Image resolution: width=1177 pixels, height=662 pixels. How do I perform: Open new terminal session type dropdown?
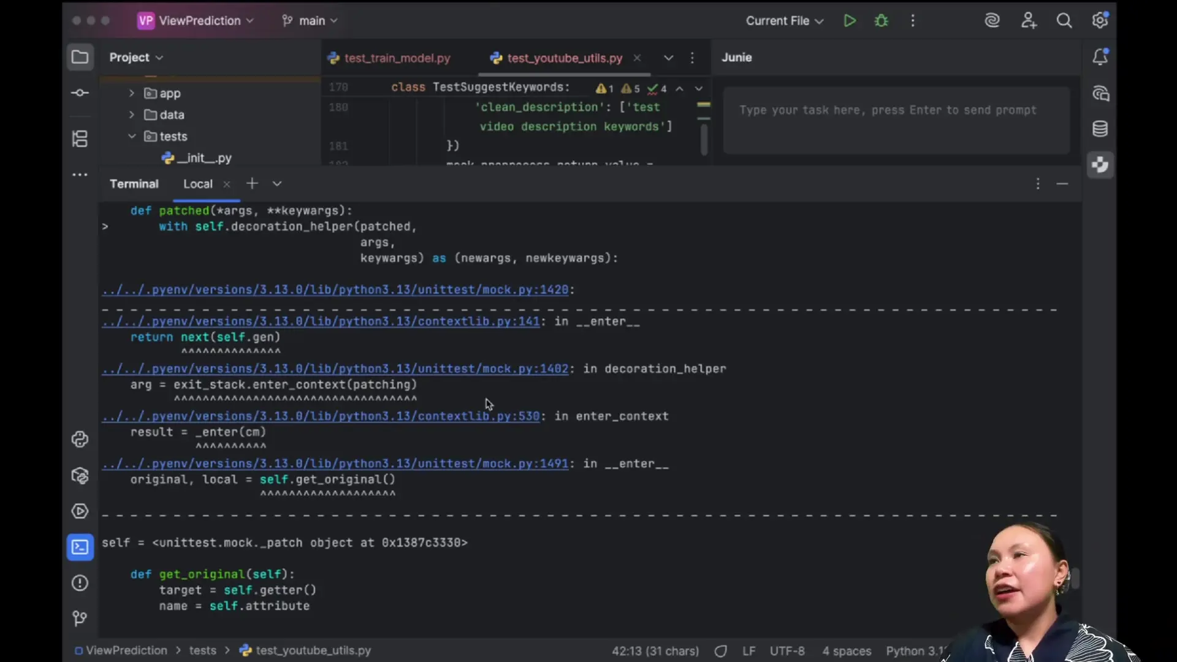(x=277, y=184)
